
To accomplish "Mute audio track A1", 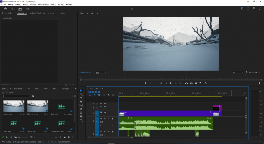I will tap(105, 118).
